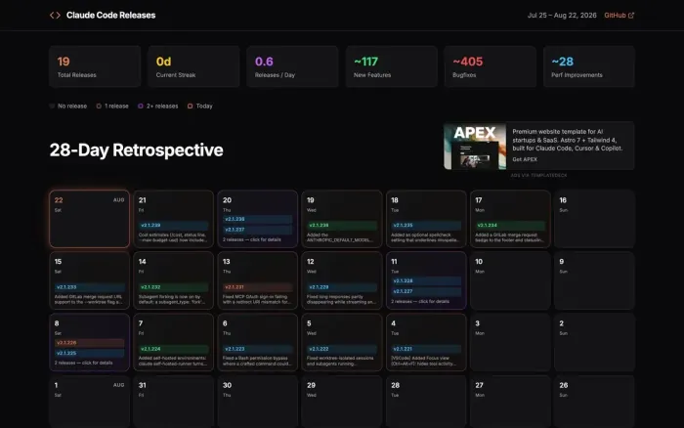Click the No release legend swatch
The image size is (684, 428).
tap(52, 106)
